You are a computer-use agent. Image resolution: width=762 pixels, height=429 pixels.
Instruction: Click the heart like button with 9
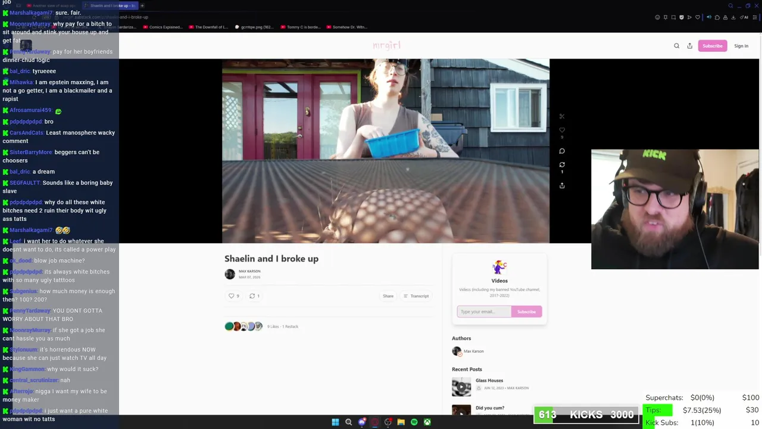coord(233,296)
